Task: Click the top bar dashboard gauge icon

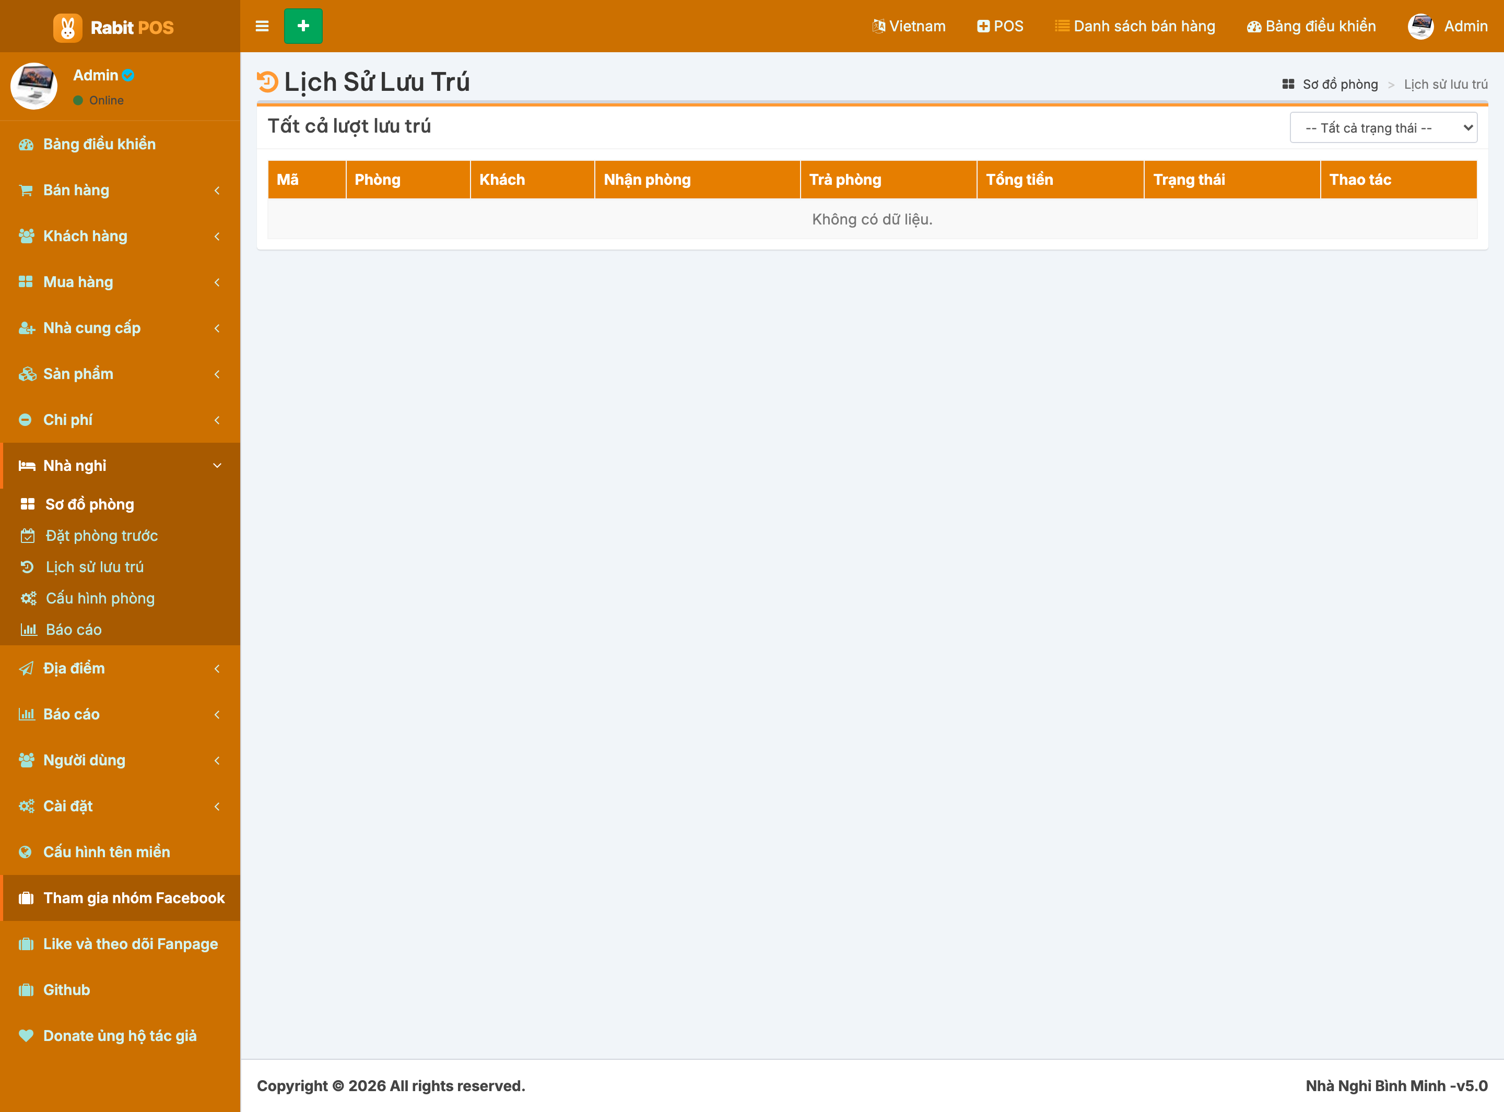Action: [1253, 27]
